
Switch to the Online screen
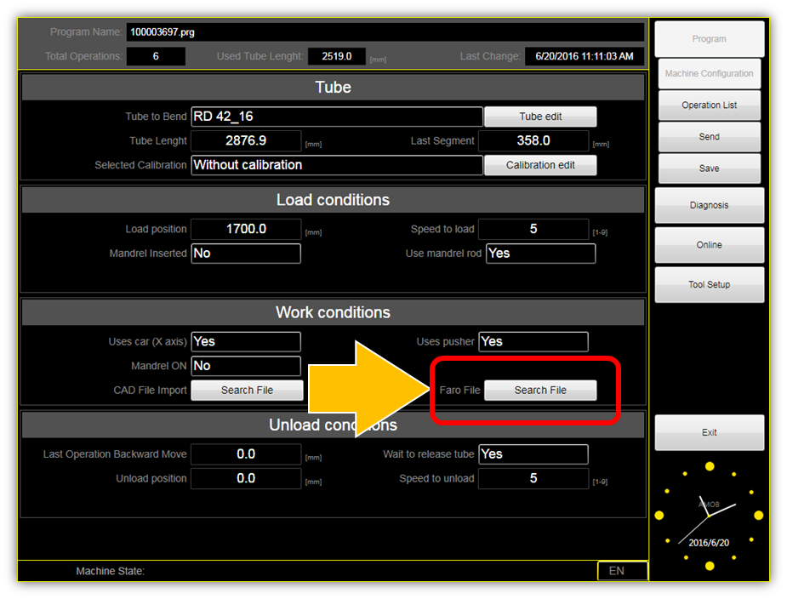[709, 245]
